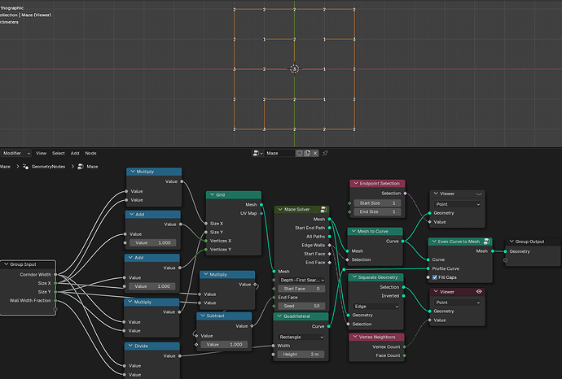
Task: Open the Select menu
Action: (x=59, y=153)
